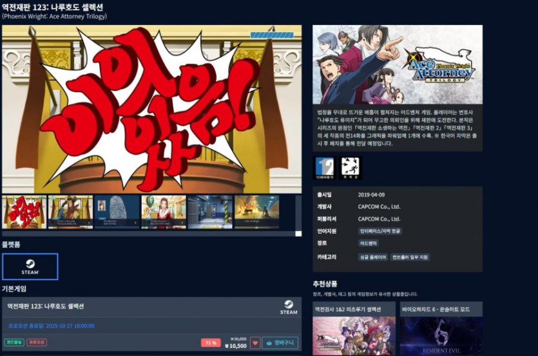Add the game to cart with 장바구니
538x356 pixels.
pos(280,343)
